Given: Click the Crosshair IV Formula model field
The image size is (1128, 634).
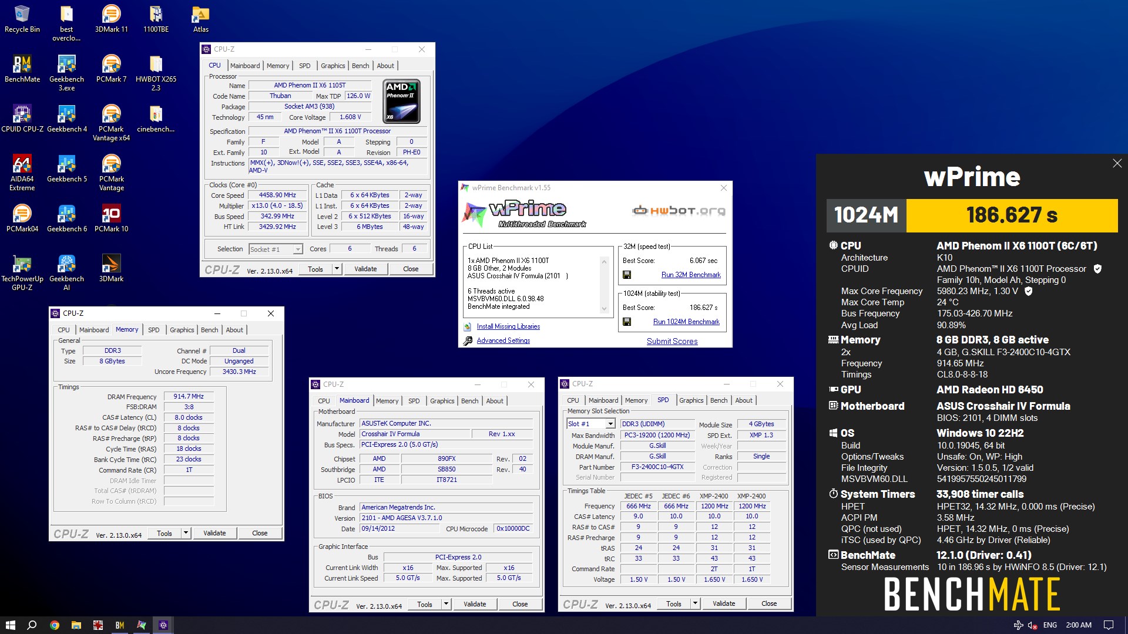Looking at the screenshot, I should coord(415,434).
